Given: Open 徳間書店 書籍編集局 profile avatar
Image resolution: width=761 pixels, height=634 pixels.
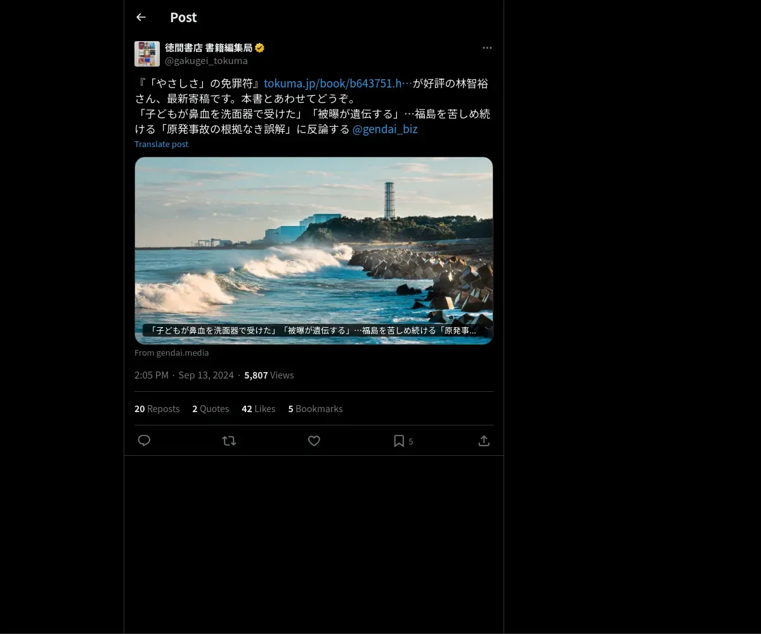Looking at the screenshot, I should [x=147, y=54].
